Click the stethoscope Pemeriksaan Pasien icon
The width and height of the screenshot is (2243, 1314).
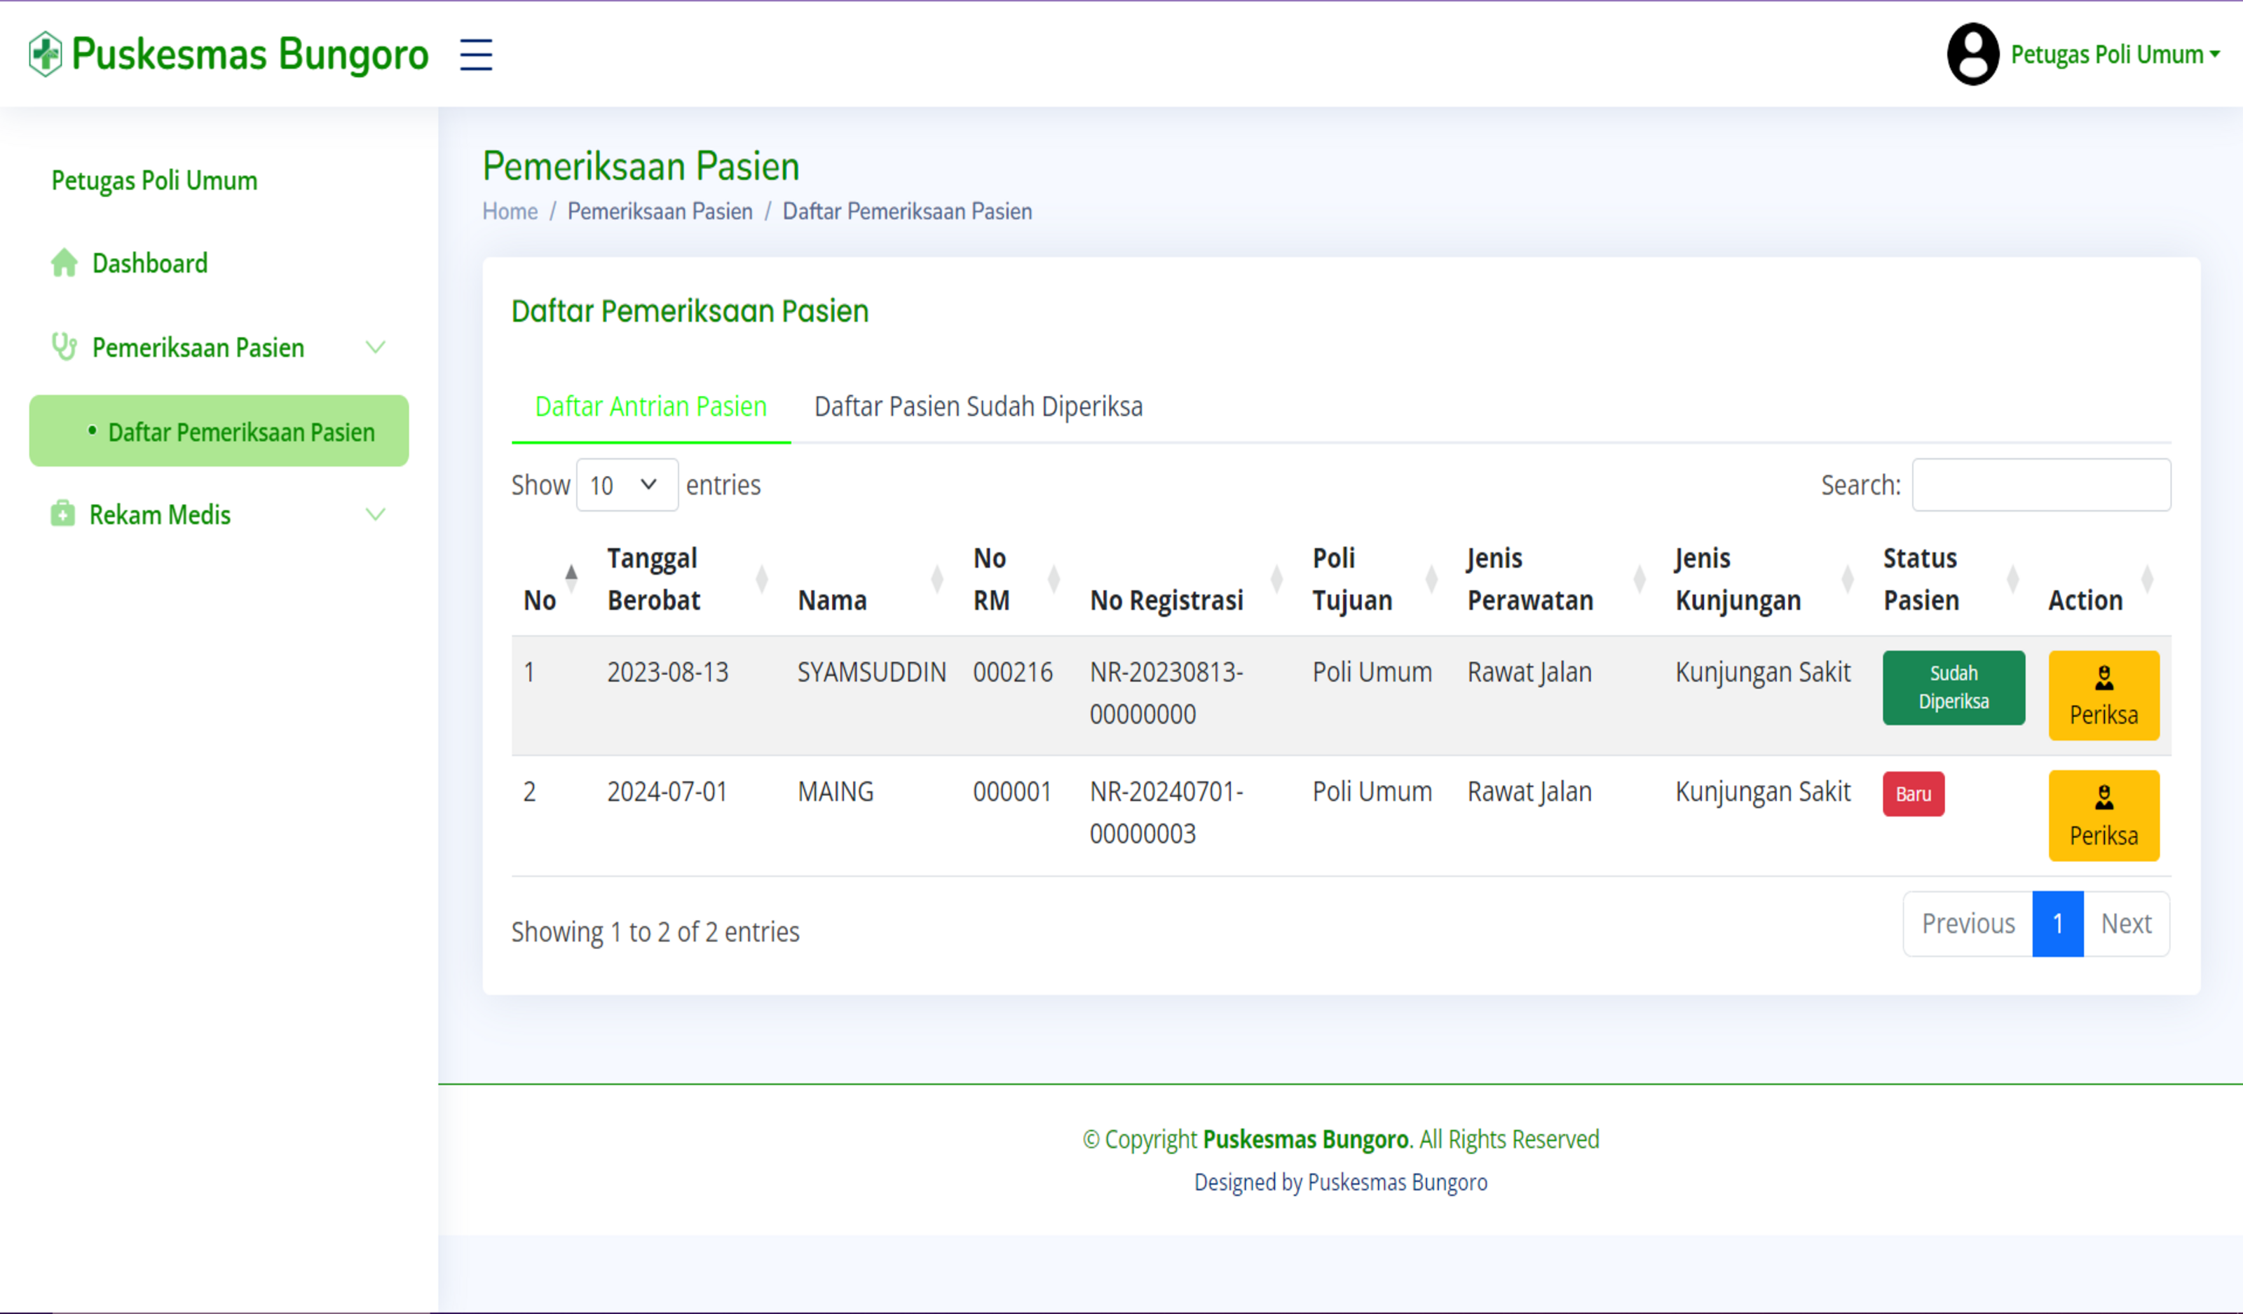64,347
